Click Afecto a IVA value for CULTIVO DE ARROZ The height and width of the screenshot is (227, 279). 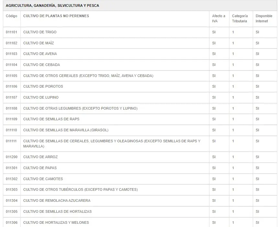pos(214,157)
